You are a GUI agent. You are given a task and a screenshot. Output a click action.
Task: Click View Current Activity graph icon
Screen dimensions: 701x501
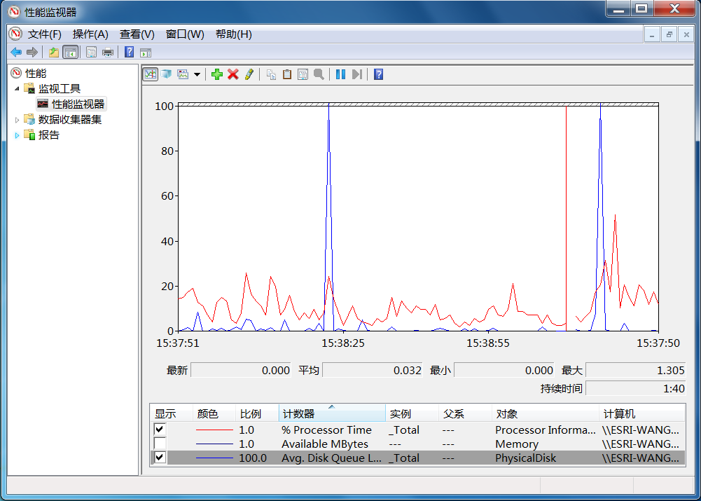[x=150, y=74]
